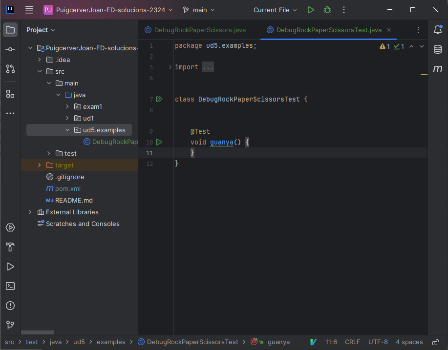Open the Current File run configuration dropdown
The height and width of the screenshot is (350, 448).
[x=275, y=10]
